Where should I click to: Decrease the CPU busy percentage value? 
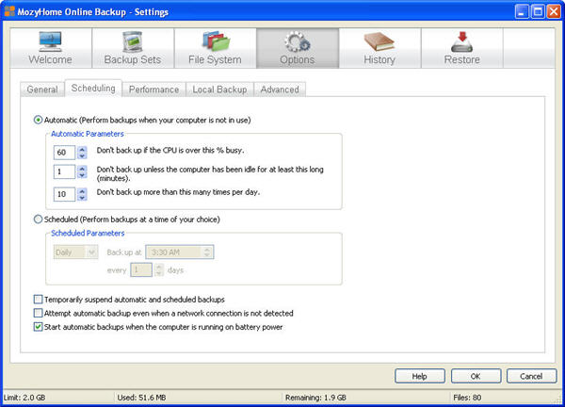(x=82, y=155)
